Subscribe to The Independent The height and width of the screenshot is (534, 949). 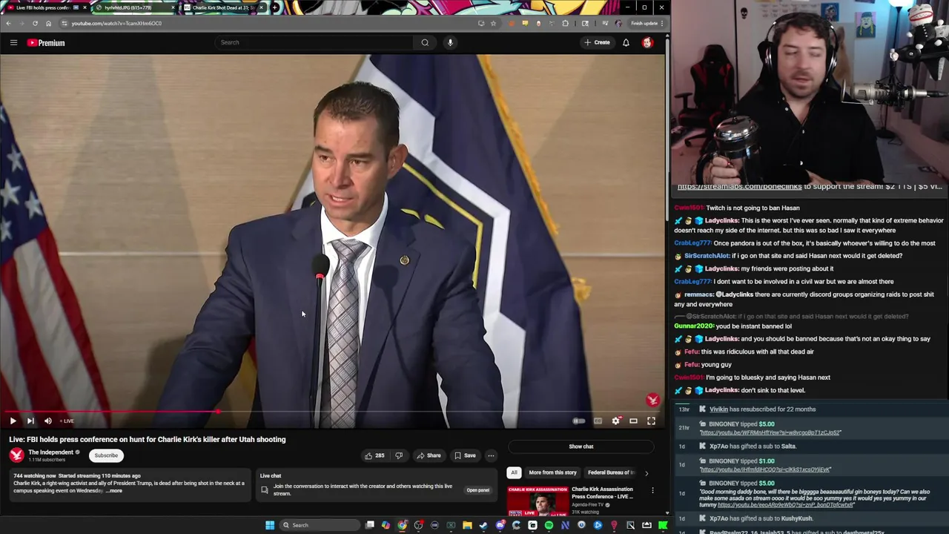106,455
